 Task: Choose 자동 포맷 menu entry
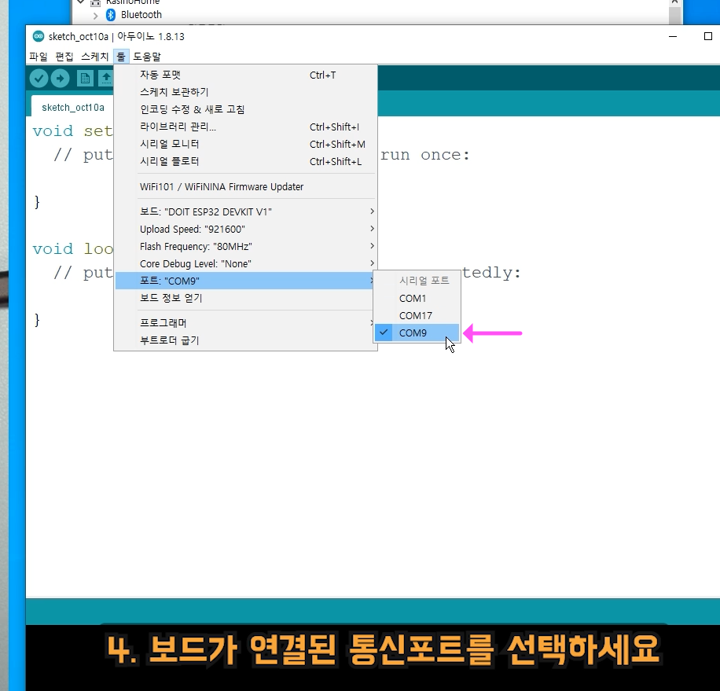click(x=246, y=75)
